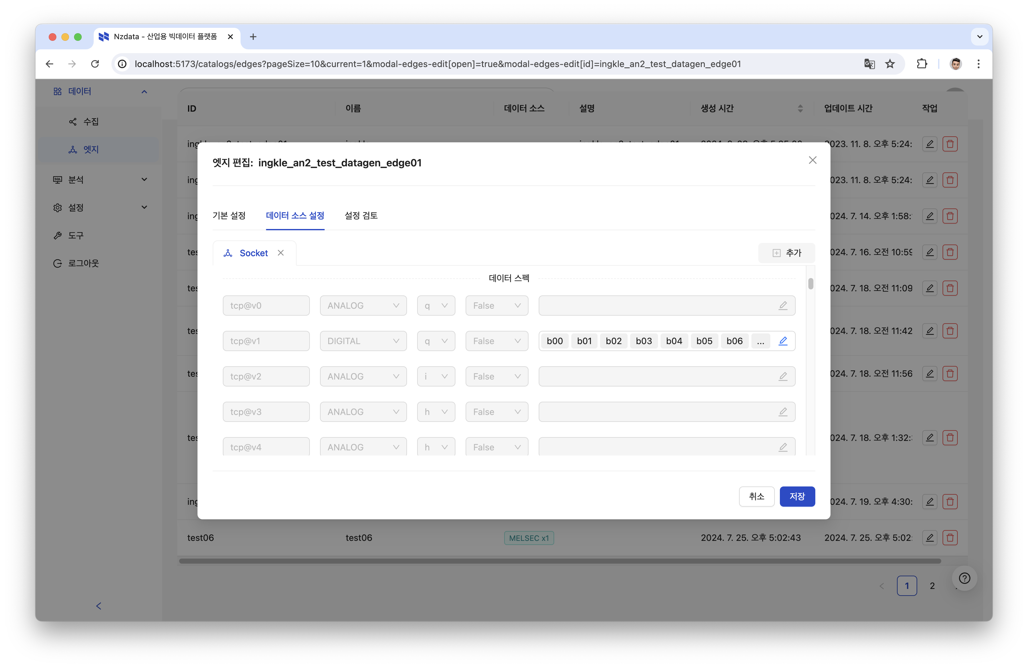Open format dropdown 'i' for tcp@v2
The width and height of the screenshot is (1028, 668).
[x=436, y=376]
